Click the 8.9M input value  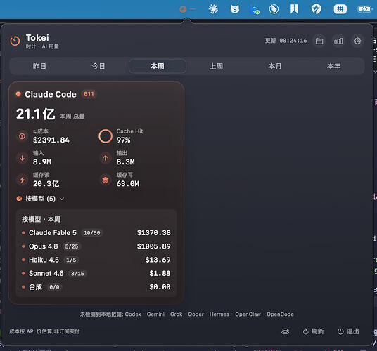[x=42, y=161]
